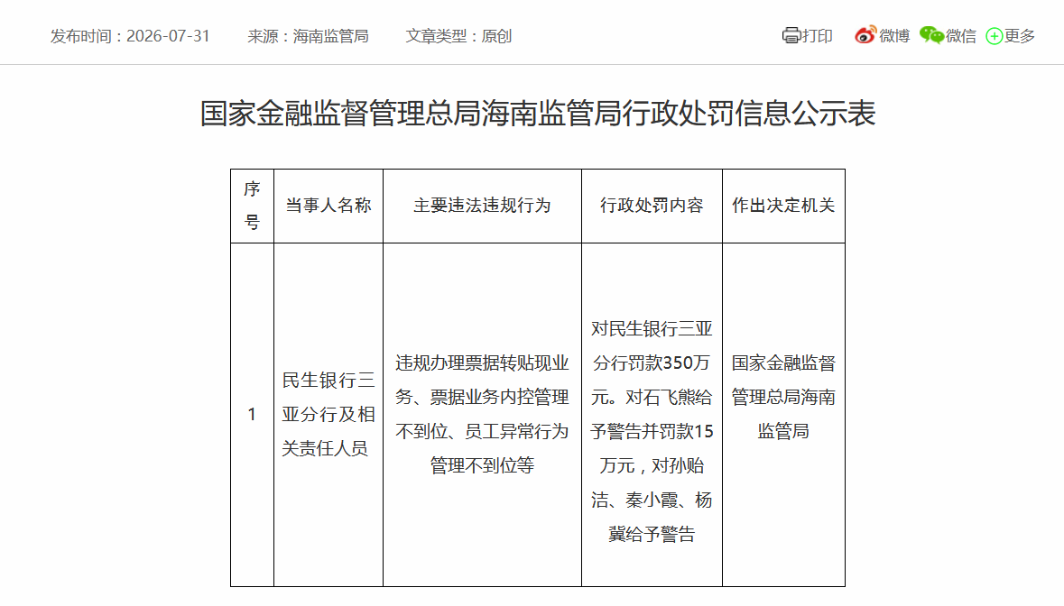This screenshot has width=1064, height=606.
Task: Click the penalty cell mentioning 罚款350万元
Action: 652,414
